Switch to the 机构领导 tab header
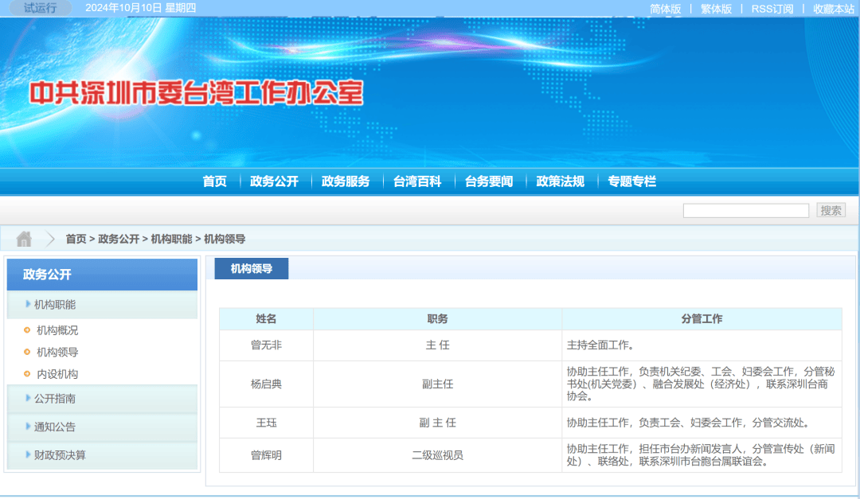 pos(251,269)
